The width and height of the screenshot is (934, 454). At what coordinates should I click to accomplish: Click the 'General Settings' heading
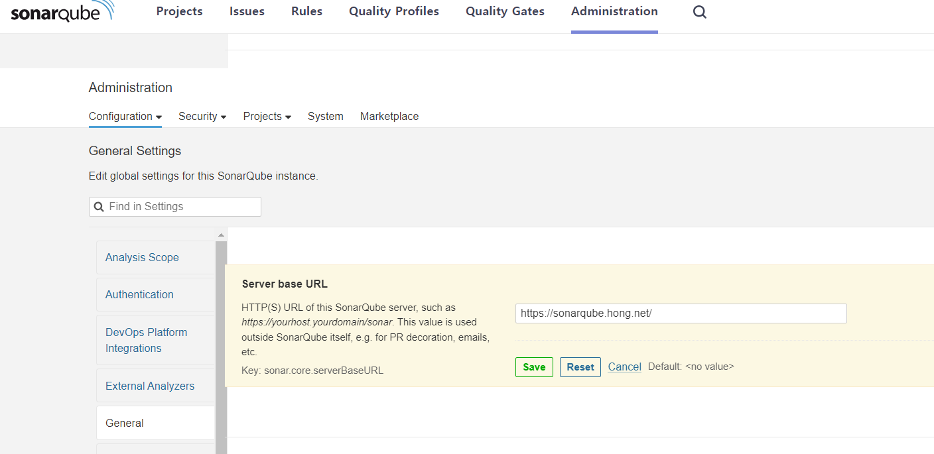point(135,151)
